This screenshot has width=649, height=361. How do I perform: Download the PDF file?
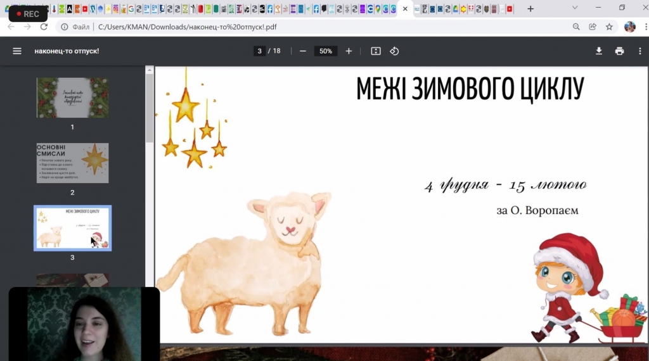click(599, 51)
